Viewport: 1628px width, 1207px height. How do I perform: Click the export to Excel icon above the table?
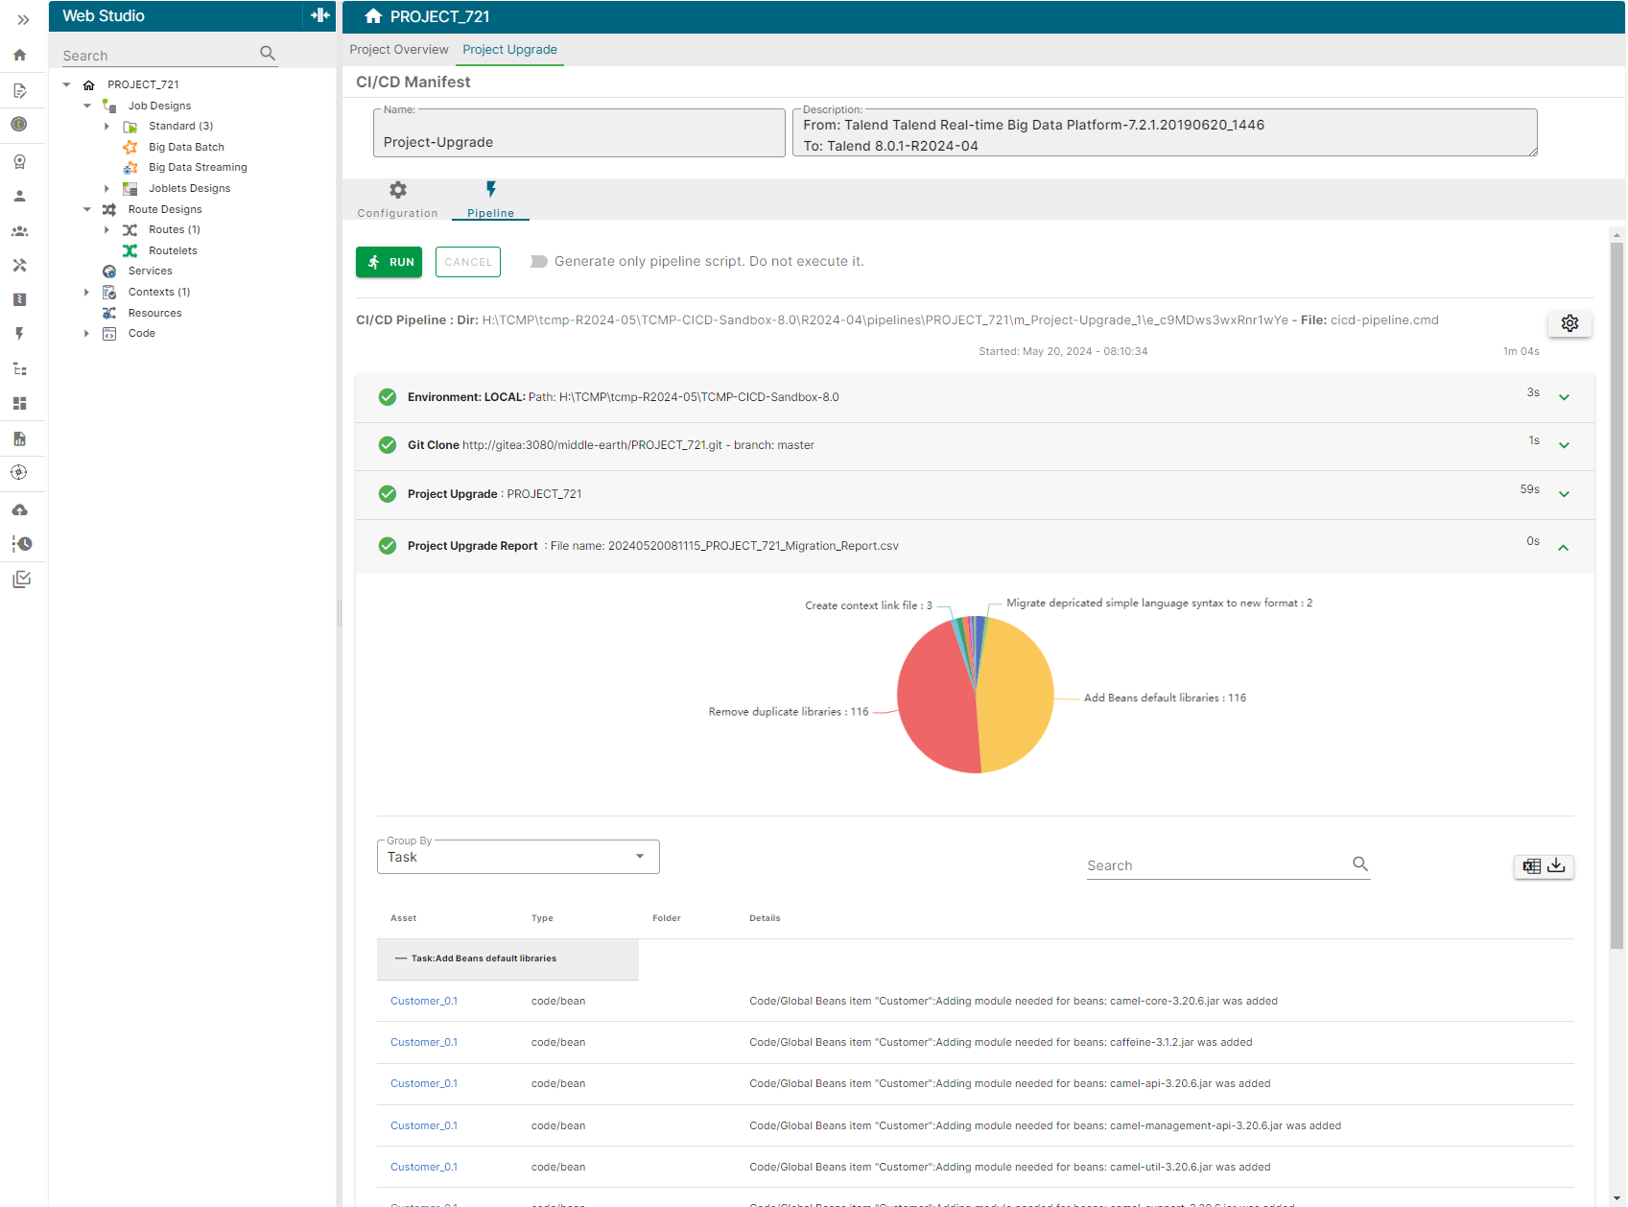[1531, 866]
